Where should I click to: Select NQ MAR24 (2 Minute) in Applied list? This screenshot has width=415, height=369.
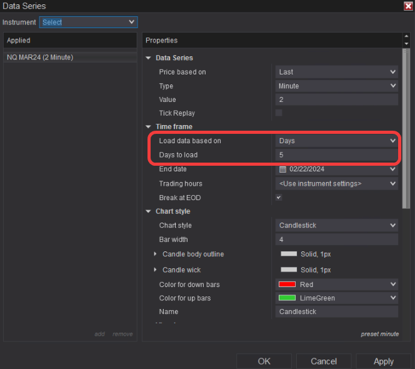[40, 58]
